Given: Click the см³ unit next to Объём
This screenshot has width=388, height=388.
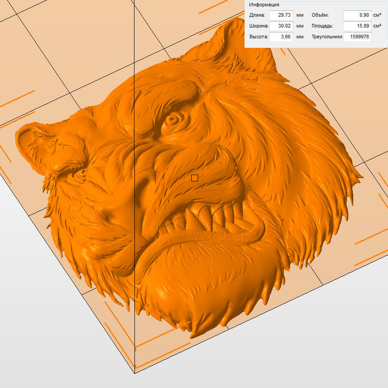Looking at the screenshot, I should pos(377,15).
